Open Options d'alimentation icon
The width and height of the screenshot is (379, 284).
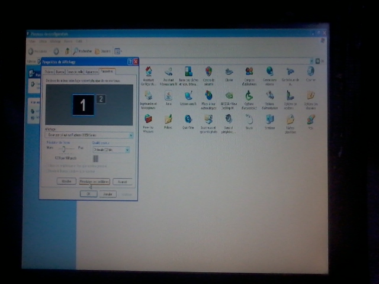[269, 100]
